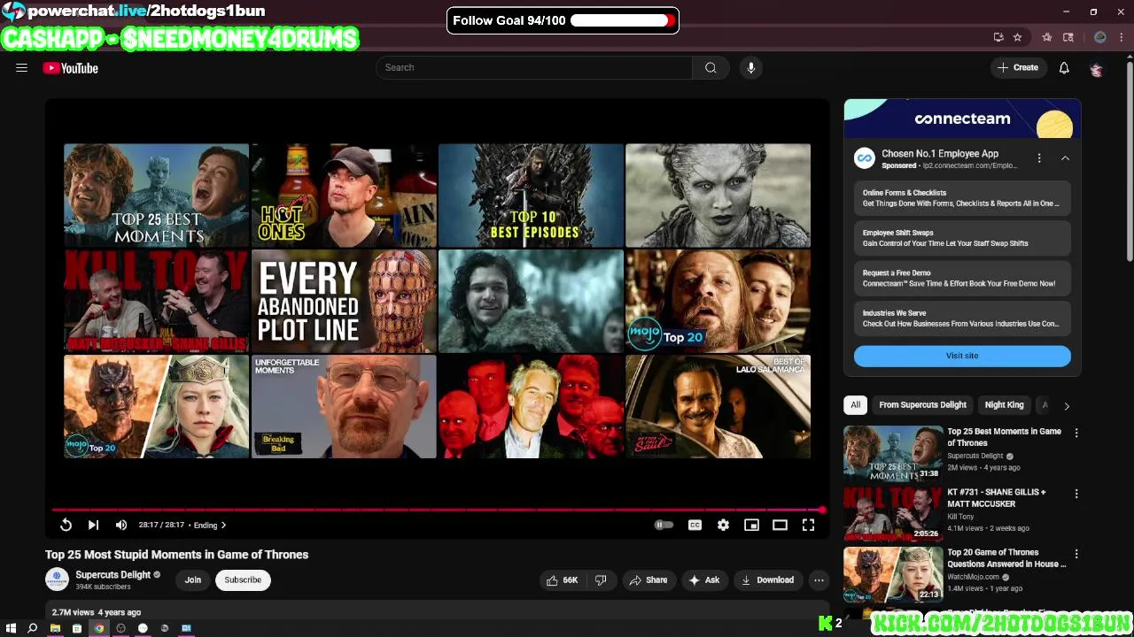Image resolution: width=1134 pixels, height=637 pixels.
Task: Open Industries We Serve ad link
Action: (962, 318)
